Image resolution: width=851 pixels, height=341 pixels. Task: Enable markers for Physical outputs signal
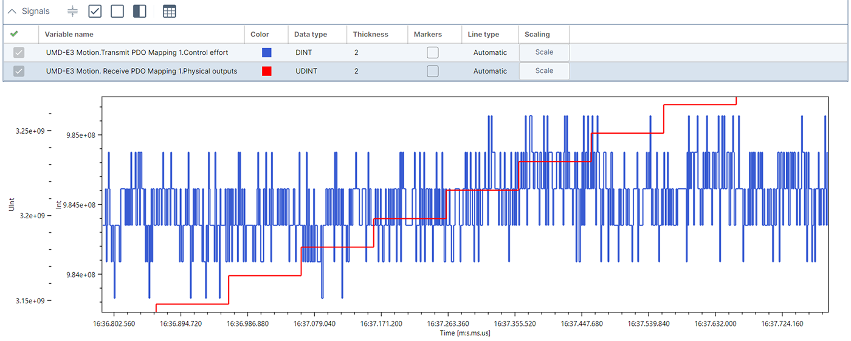(x=432, y=71)
